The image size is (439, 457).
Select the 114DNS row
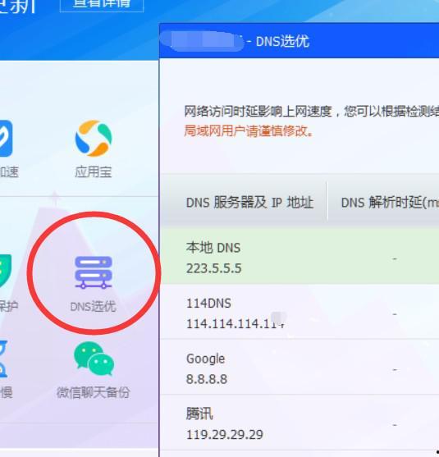[300, 312]
